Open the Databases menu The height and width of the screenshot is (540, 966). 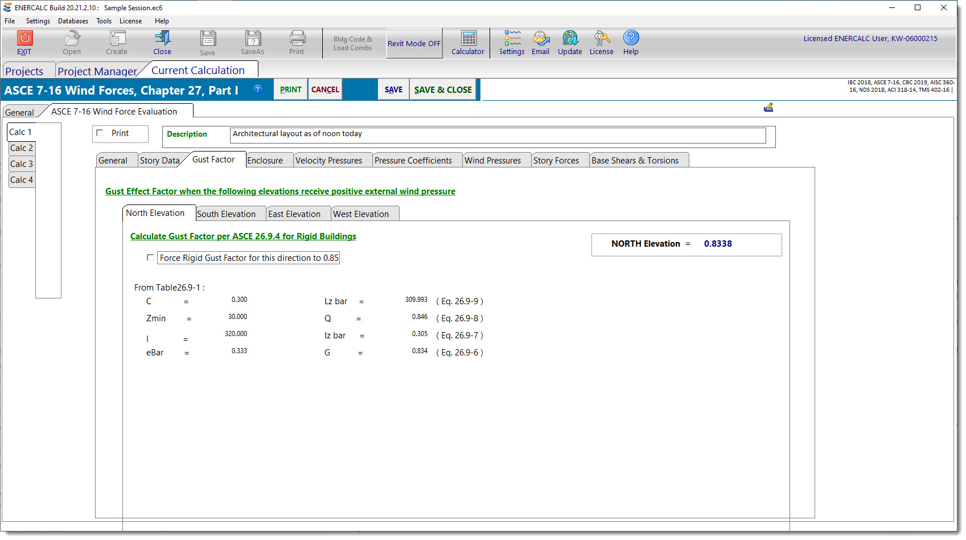[x=73, y=21]
